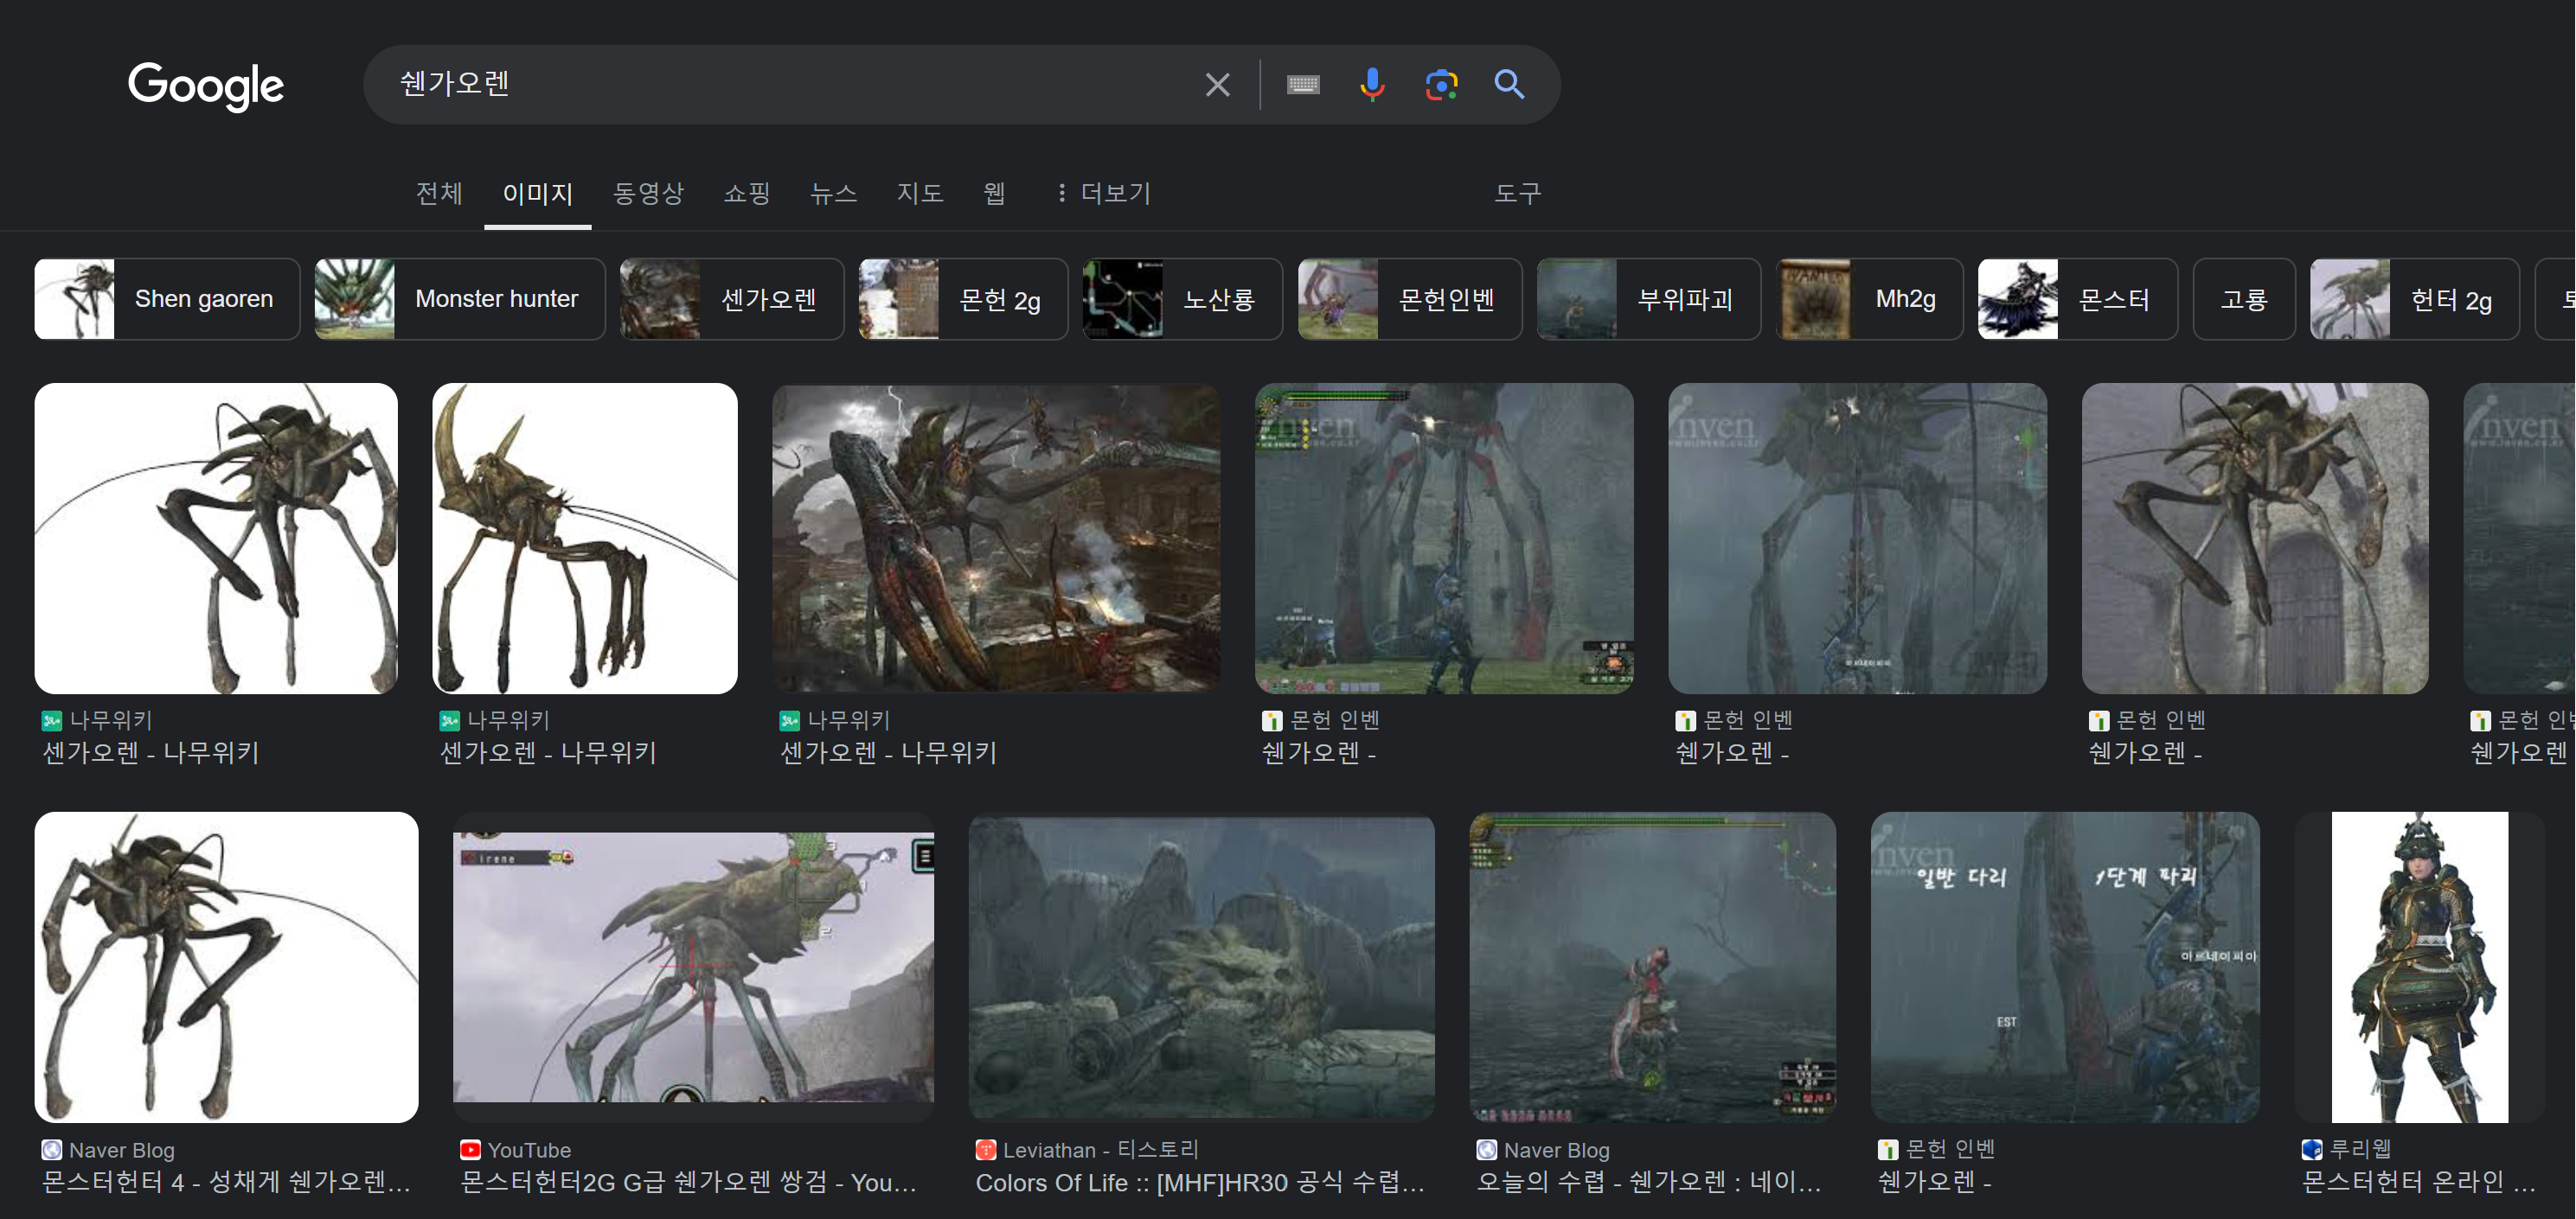Switch to the 동영상 tab

point(648,194)
